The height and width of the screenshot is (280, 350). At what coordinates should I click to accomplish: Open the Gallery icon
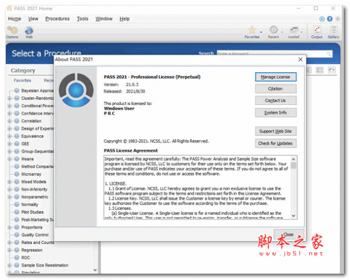334,30
